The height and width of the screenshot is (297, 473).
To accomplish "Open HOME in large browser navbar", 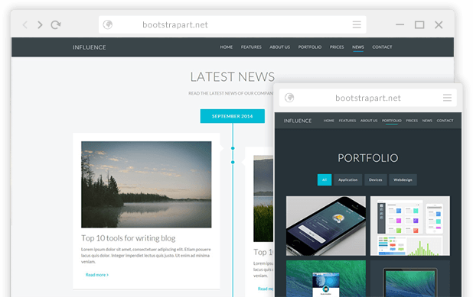I will [x=227, y=47].
